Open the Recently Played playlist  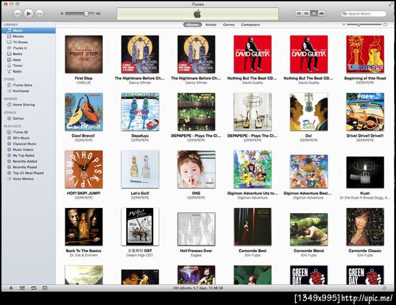point(28,167)
